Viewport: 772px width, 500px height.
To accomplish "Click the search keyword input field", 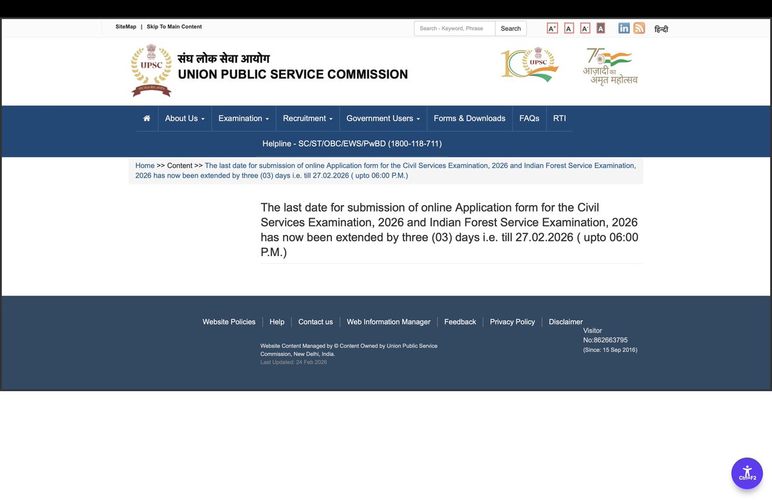I will coord(455,28).
